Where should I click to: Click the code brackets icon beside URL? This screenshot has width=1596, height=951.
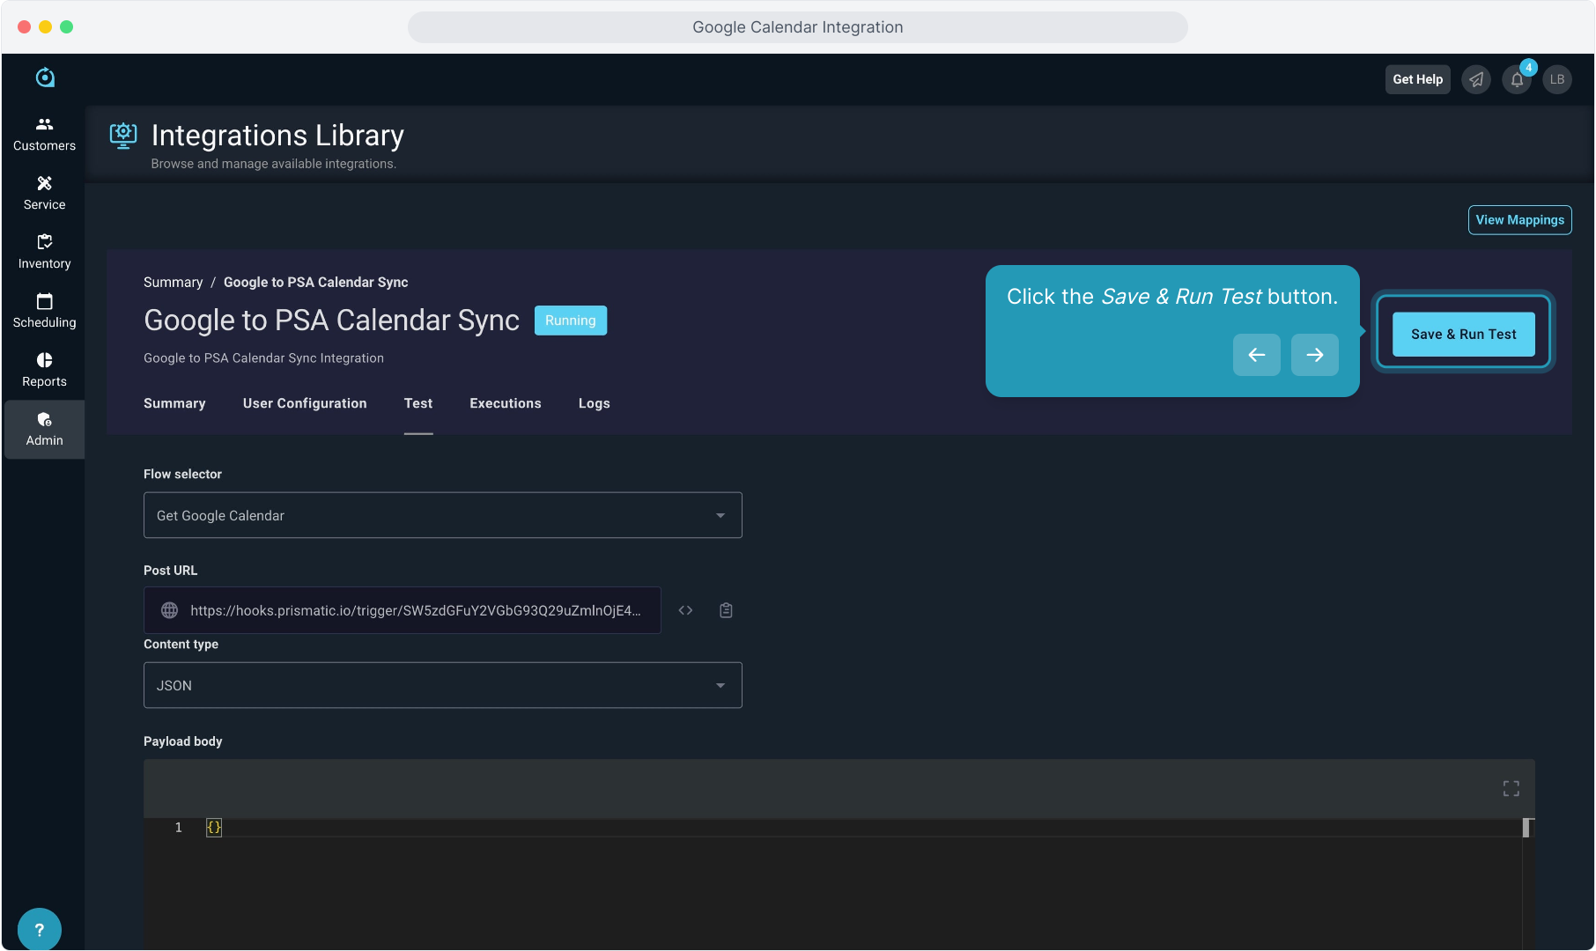685,610
